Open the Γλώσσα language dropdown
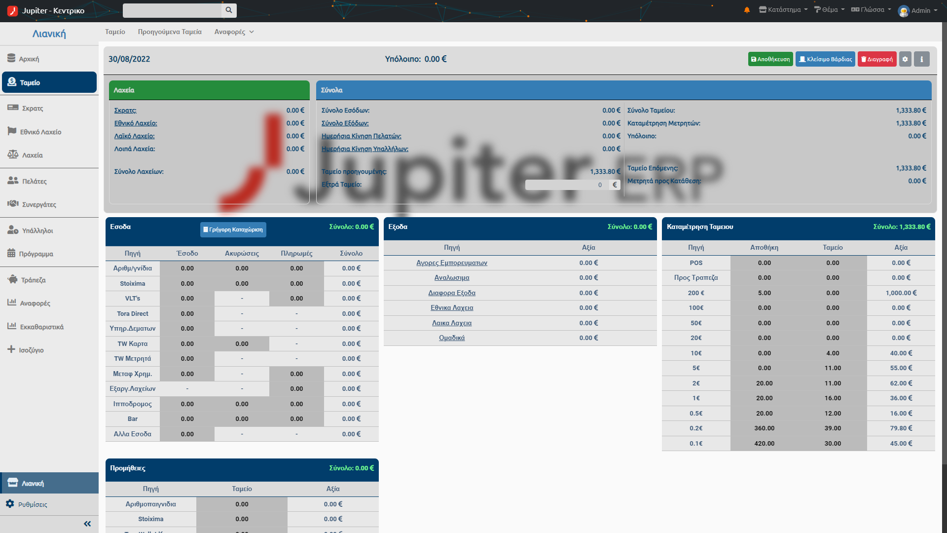 (872, 10)
